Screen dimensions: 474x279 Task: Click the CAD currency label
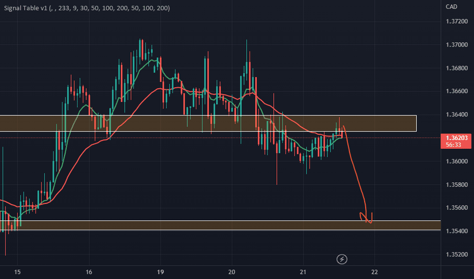[x=451, y=7]
